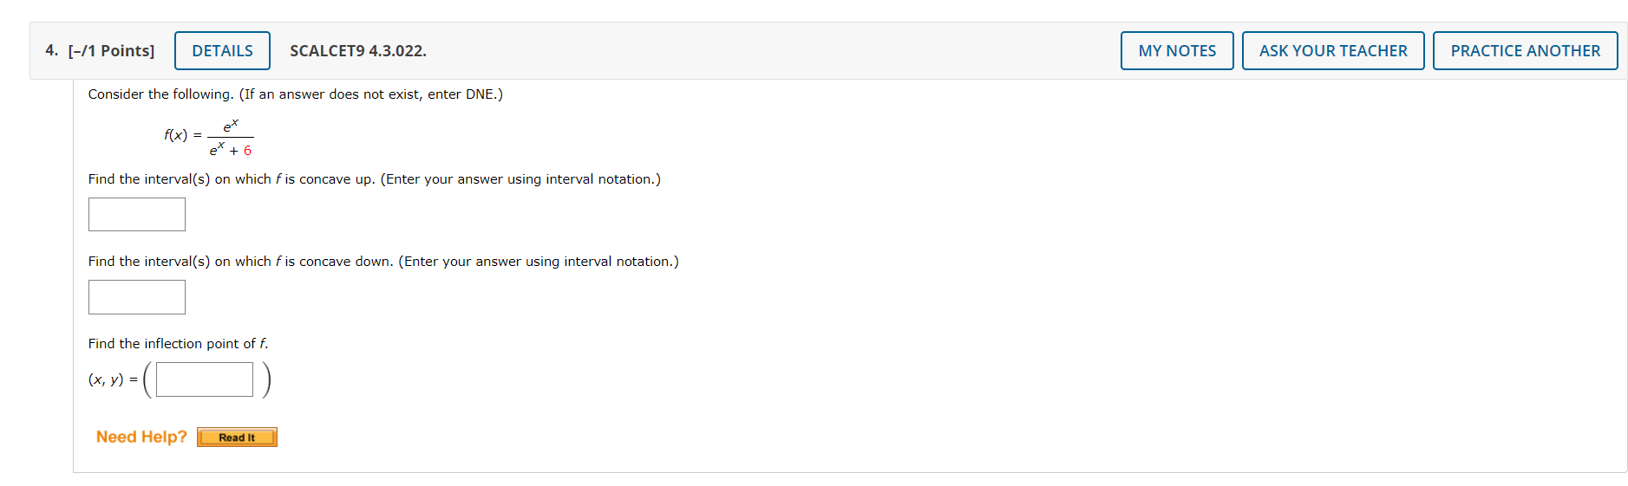Click the 'Consider the following' instruction text
This screenshot has width=1628, height=486.
pos(295,94)
